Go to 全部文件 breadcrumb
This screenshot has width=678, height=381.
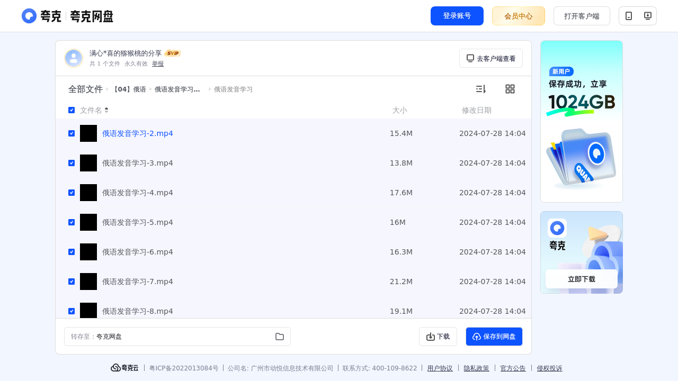click(x=85, y=89)
